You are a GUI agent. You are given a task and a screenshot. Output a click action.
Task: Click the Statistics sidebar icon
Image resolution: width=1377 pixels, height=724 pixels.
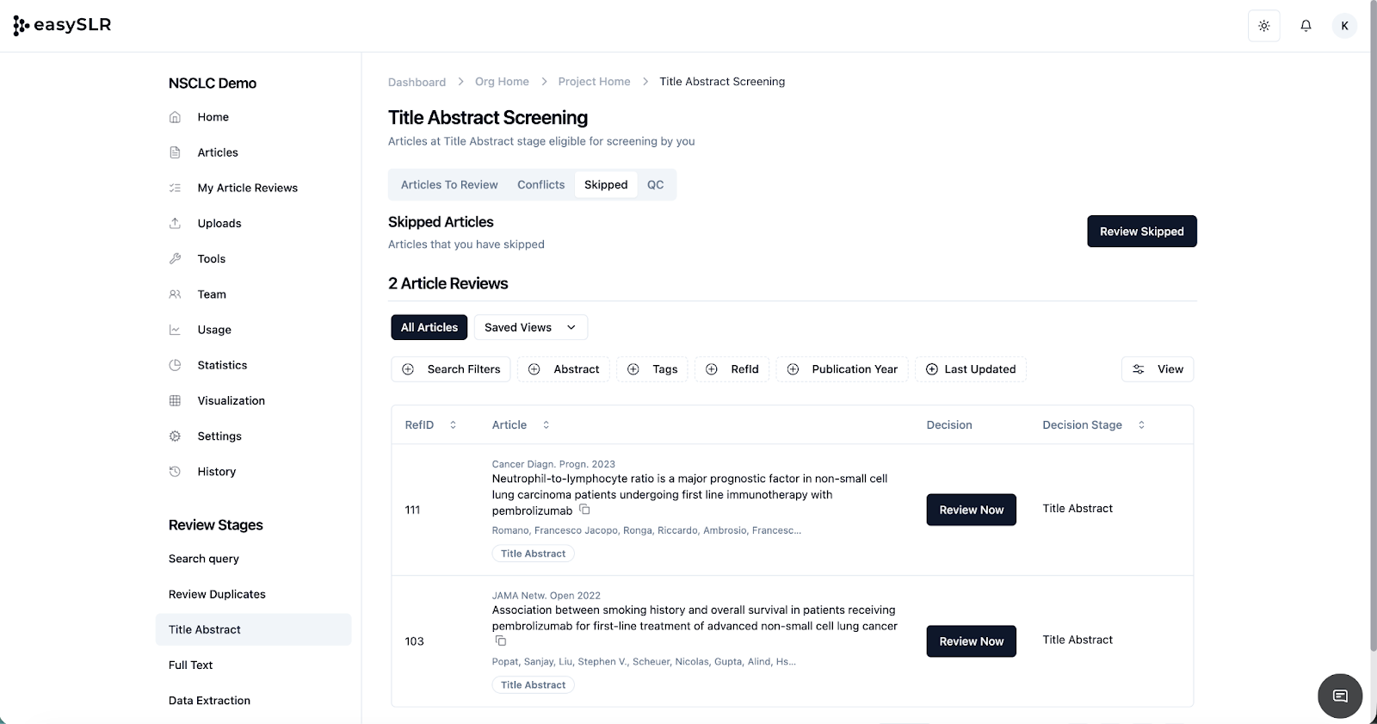[x=176, y=365]
